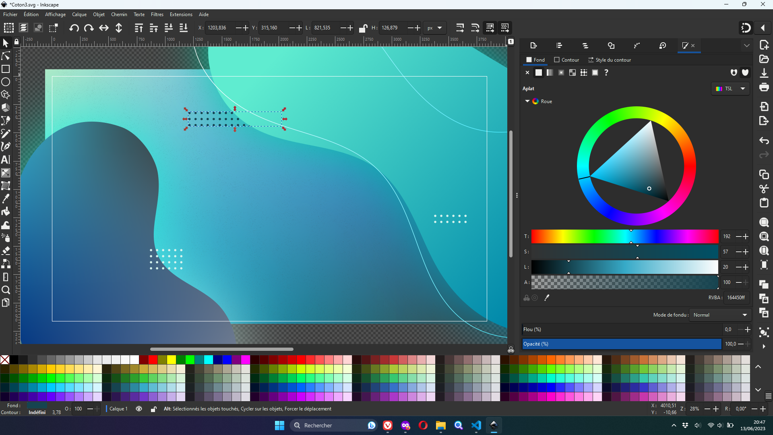This screenshot has width=773, height=435.
Task: Select the Eraser tool
Action: (x=6, y=251)
